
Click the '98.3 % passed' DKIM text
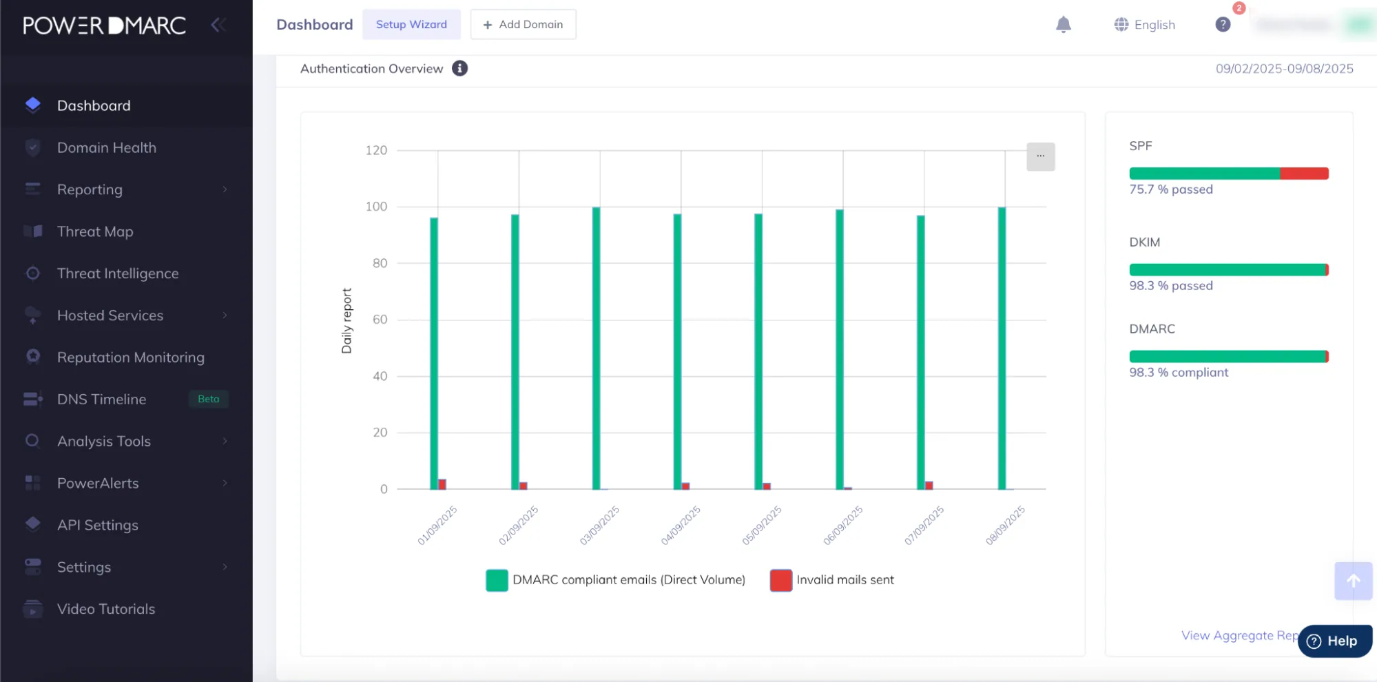tap(1171, 286)
